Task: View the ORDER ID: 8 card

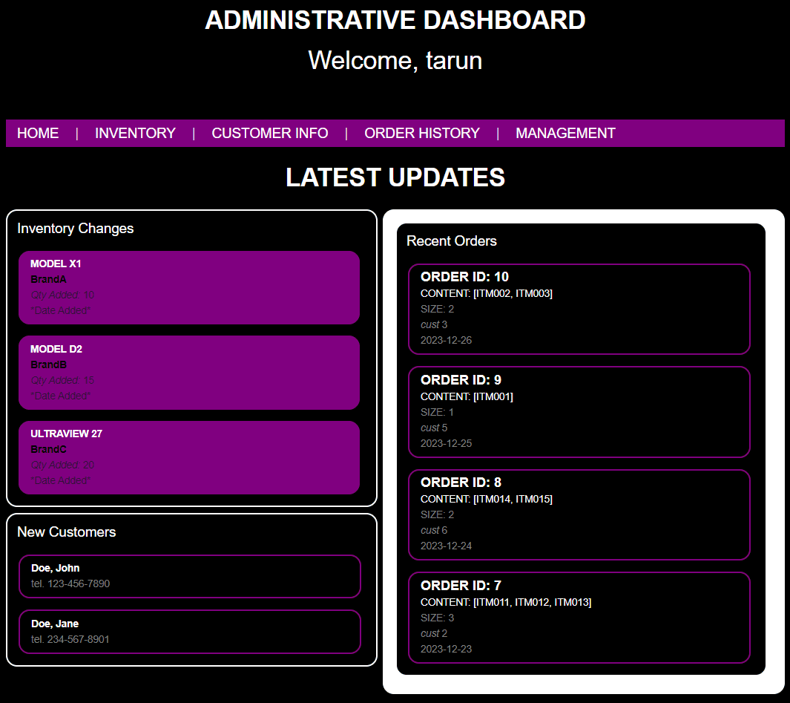Action: (579, 514)
